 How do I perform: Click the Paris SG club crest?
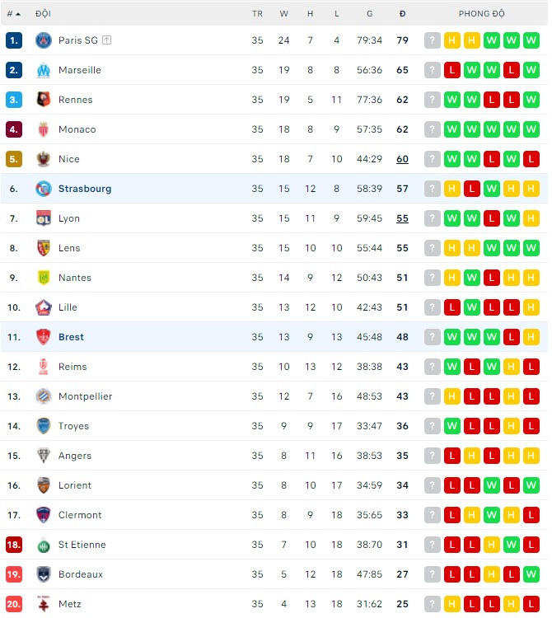[x=44, y=40]
